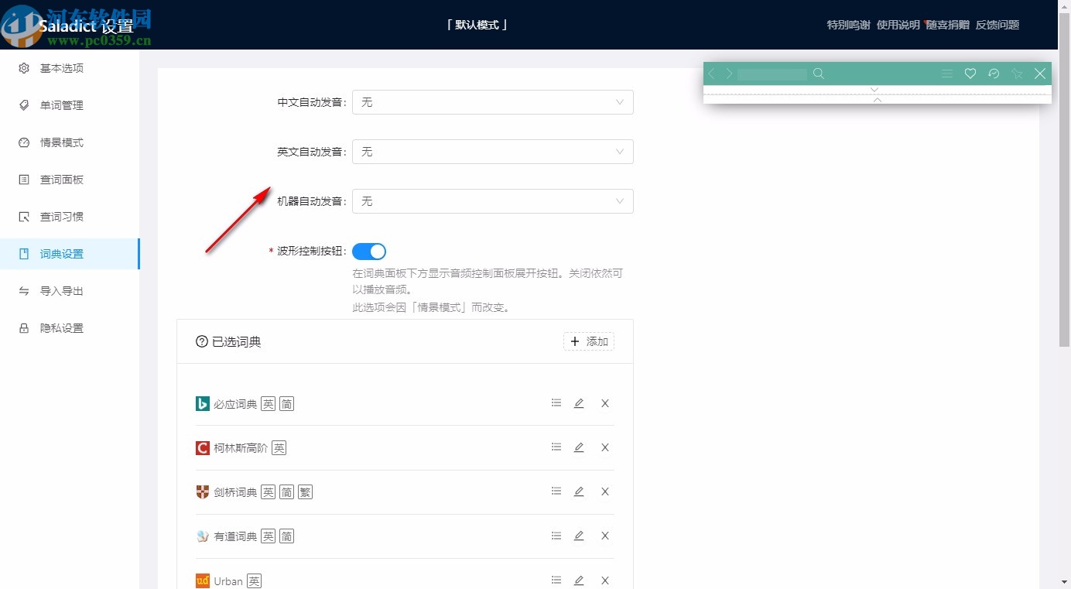The height and width of the screenshot is (589, 1071).
Task: Click the back arrow in preview panel
Action: click(x=710, y=74)
